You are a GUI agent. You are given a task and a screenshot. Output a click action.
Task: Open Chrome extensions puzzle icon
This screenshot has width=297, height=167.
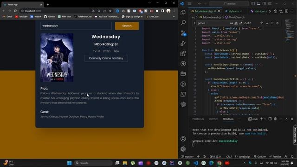(x=157, y=11)
